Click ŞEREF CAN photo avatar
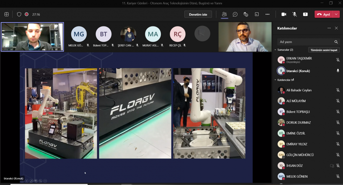The width and height of the screenshot is (343, 185). coord(128,34)
